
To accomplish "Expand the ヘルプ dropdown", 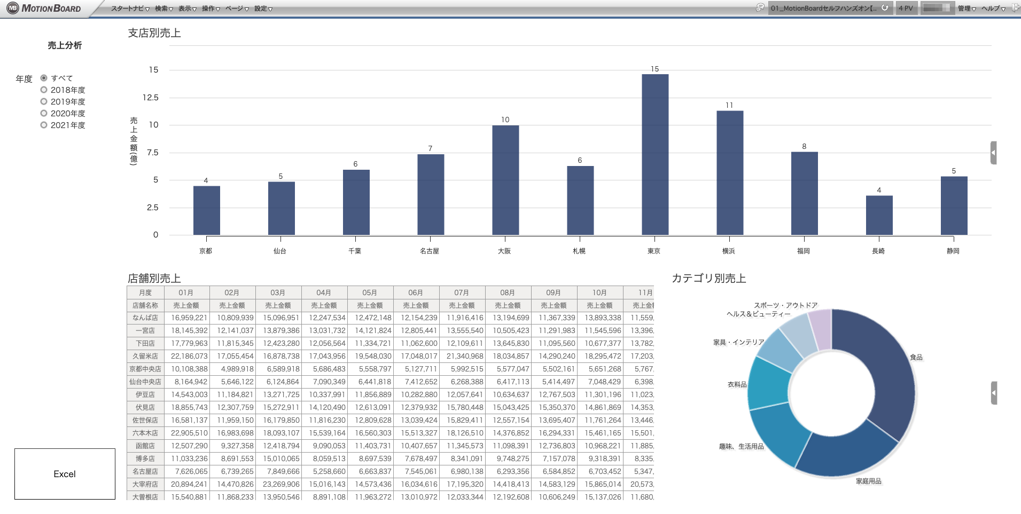I will point(993,9).
